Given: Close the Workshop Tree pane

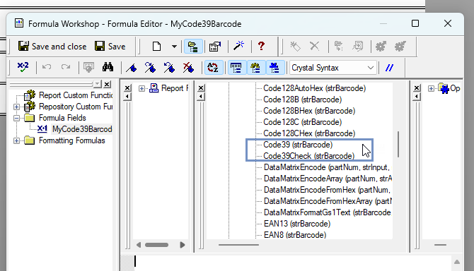Looking at the screenshot, I should [x=107, y=85].
